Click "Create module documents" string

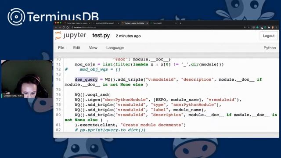coord(152,125)
